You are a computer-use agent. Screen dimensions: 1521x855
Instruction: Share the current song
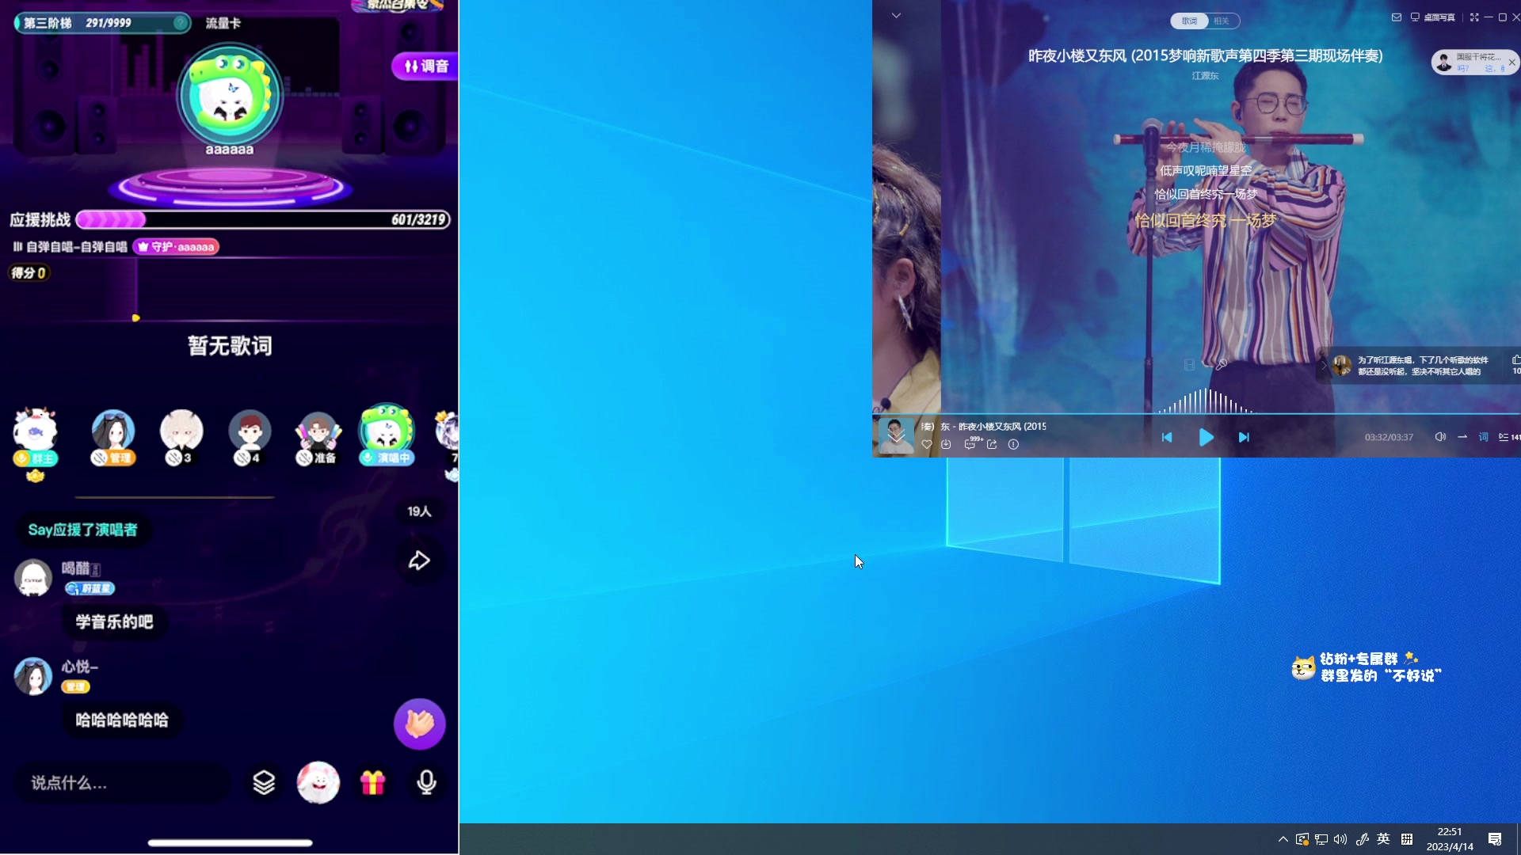click(x=992, y=445)
